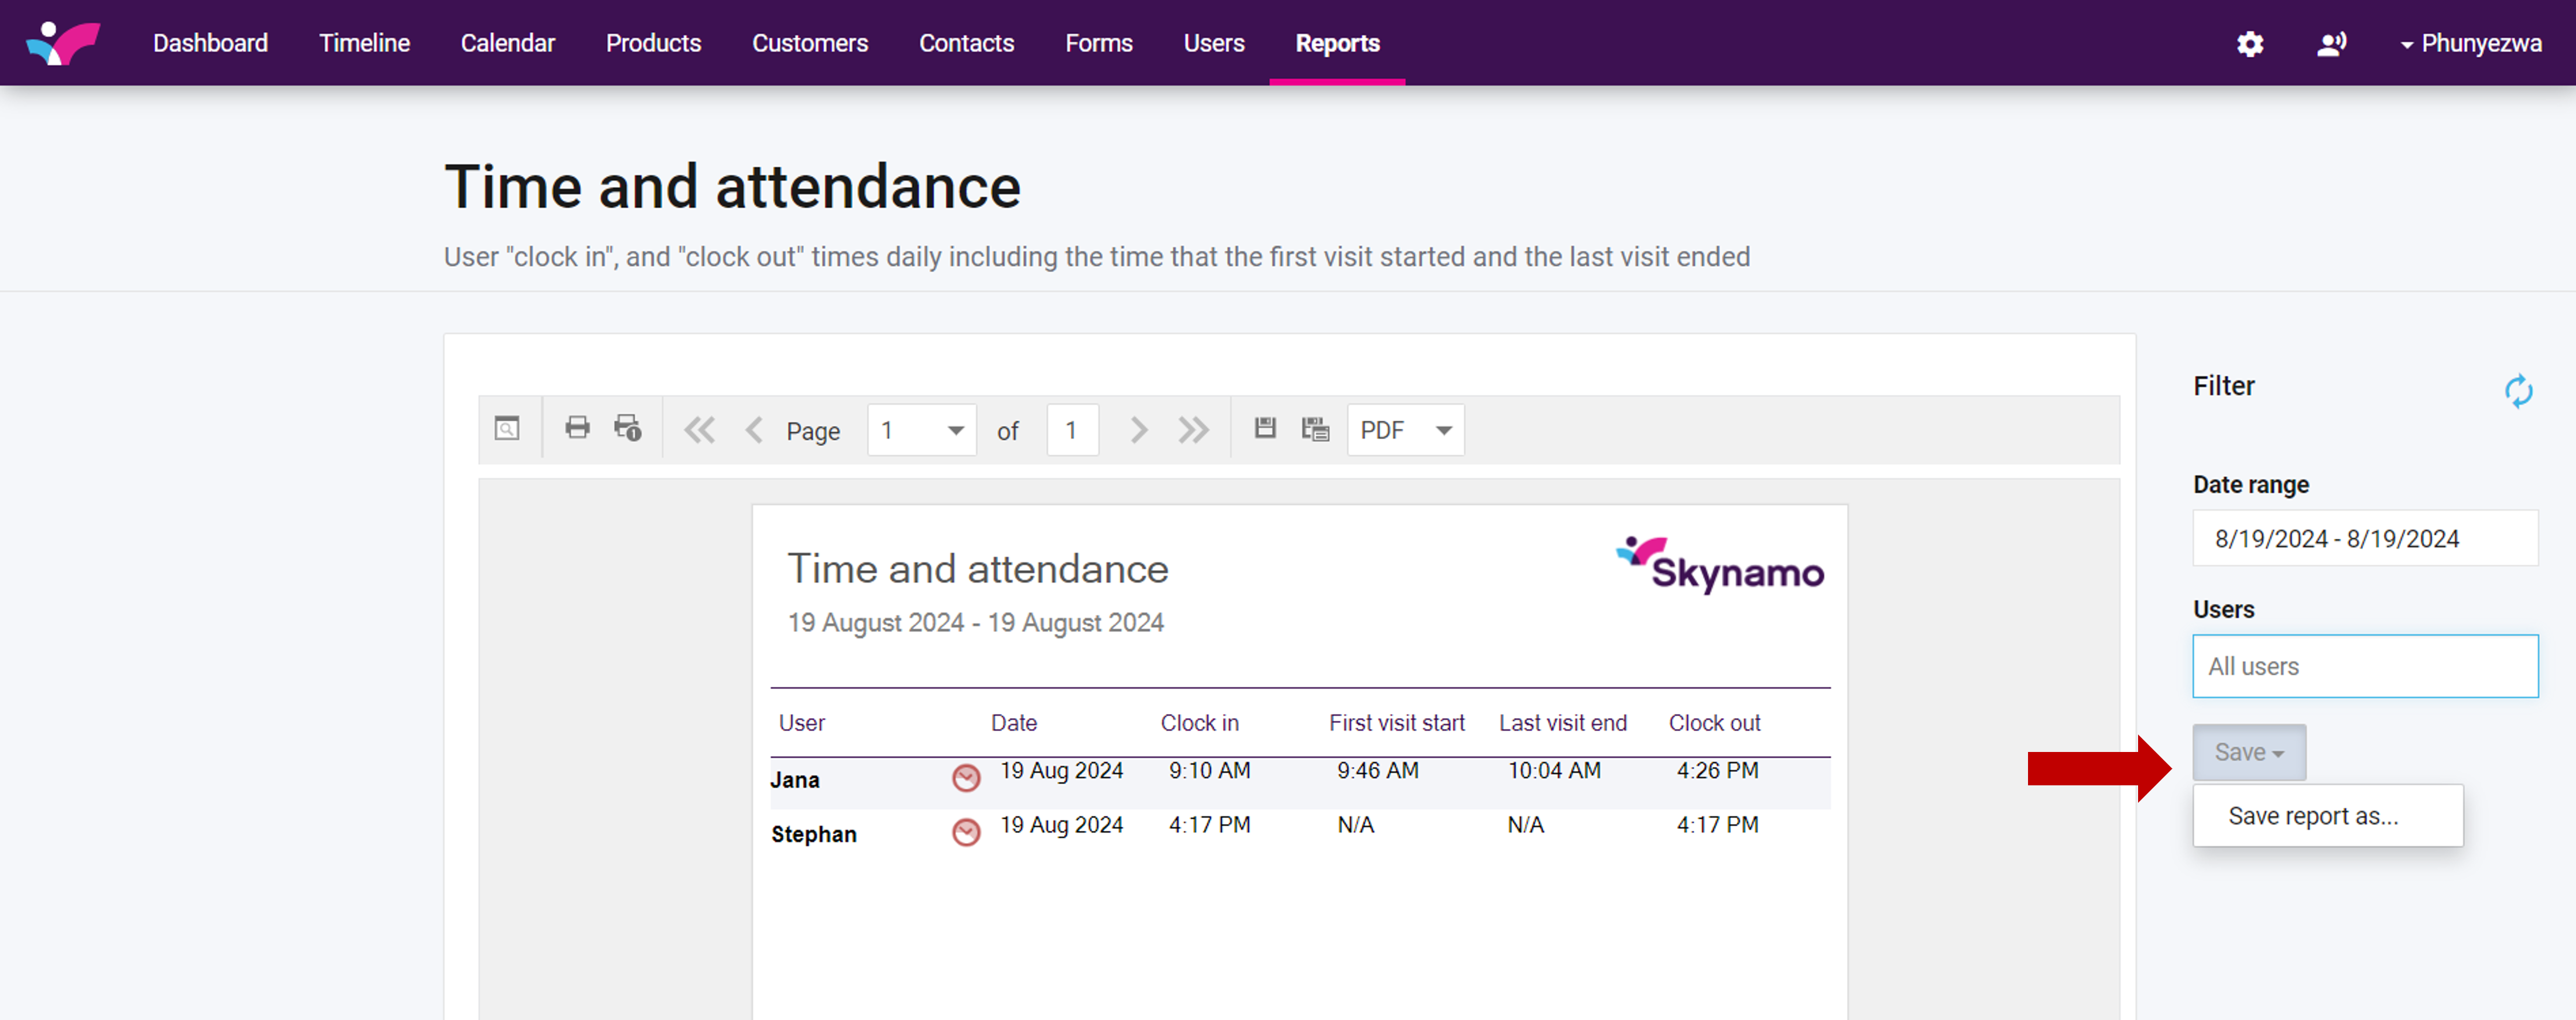Go to first page with double-left arrows

coord(699,430)
